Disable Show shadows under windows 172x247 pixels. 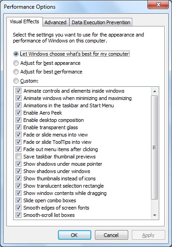tap(18, 171)
